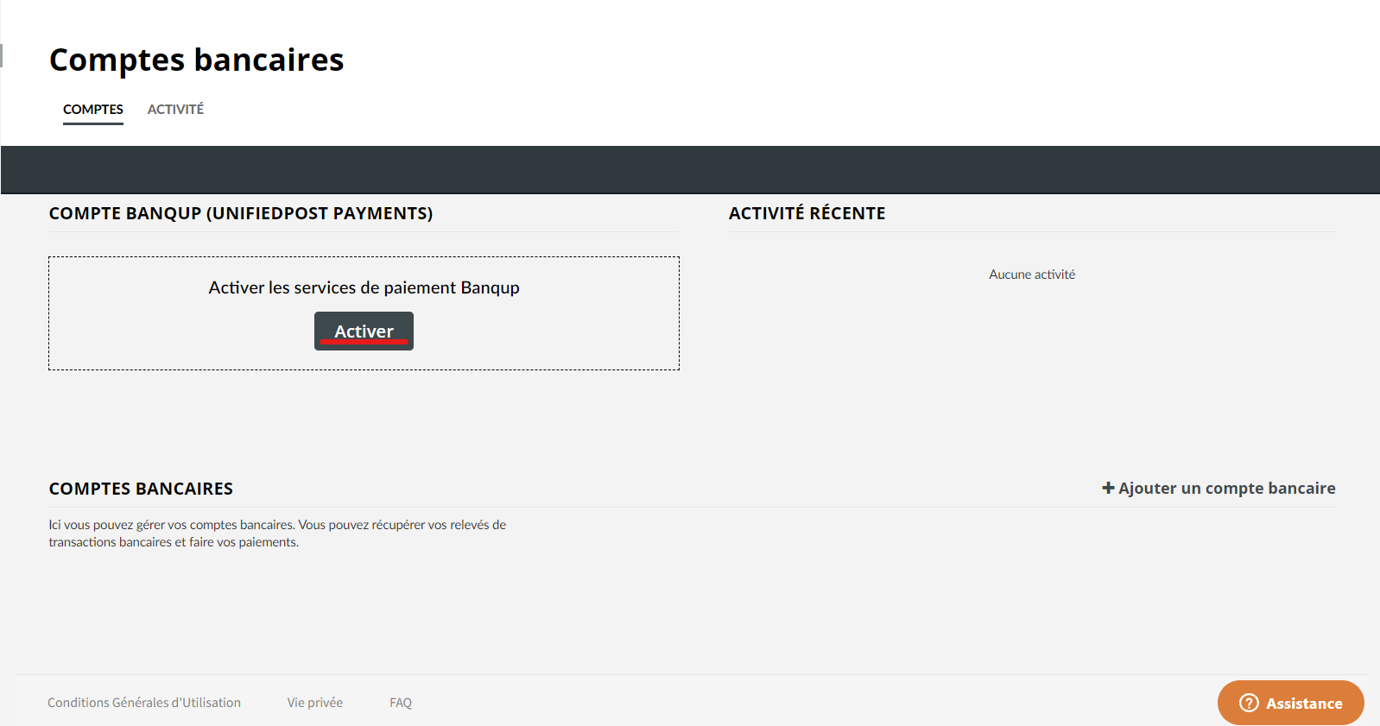
Task: Click 'COMPTE BANQUP (UNIFIEDPOST PAYMENTS)' heading
Action: click(x=241, y=213)
